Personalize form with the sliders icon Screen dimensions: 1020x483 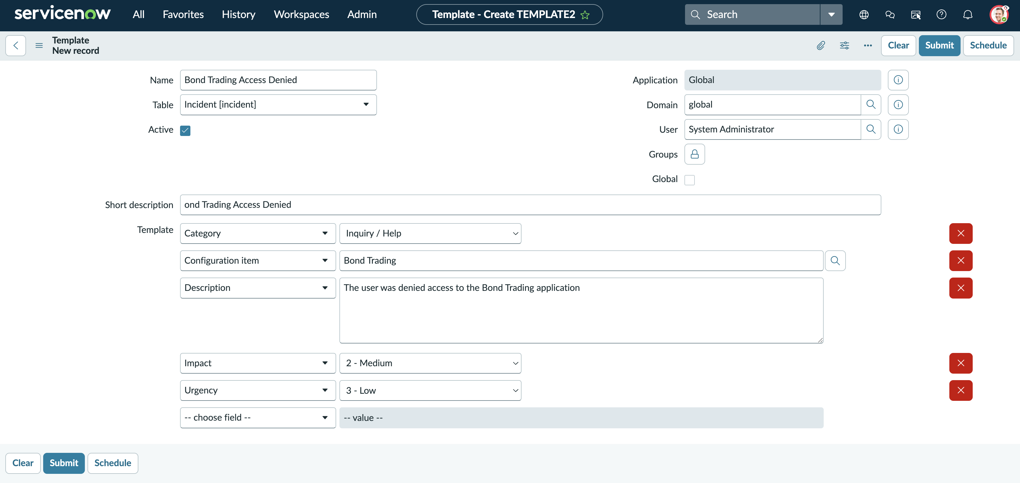coord(845,46)
